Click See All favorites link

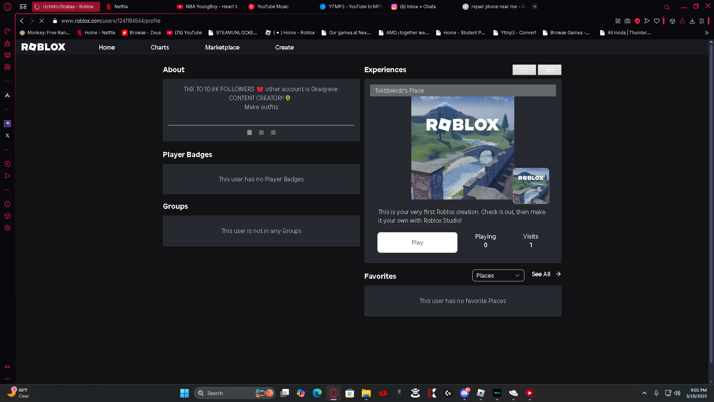point(546,274)
